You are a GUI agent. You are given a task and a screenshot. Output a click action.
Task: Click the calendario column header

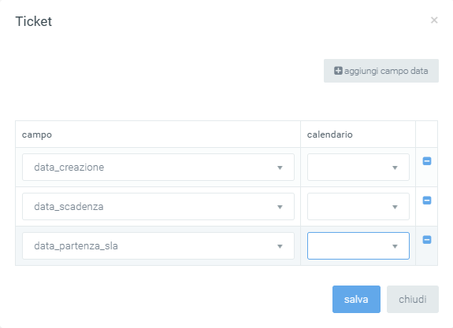(329, 135)
